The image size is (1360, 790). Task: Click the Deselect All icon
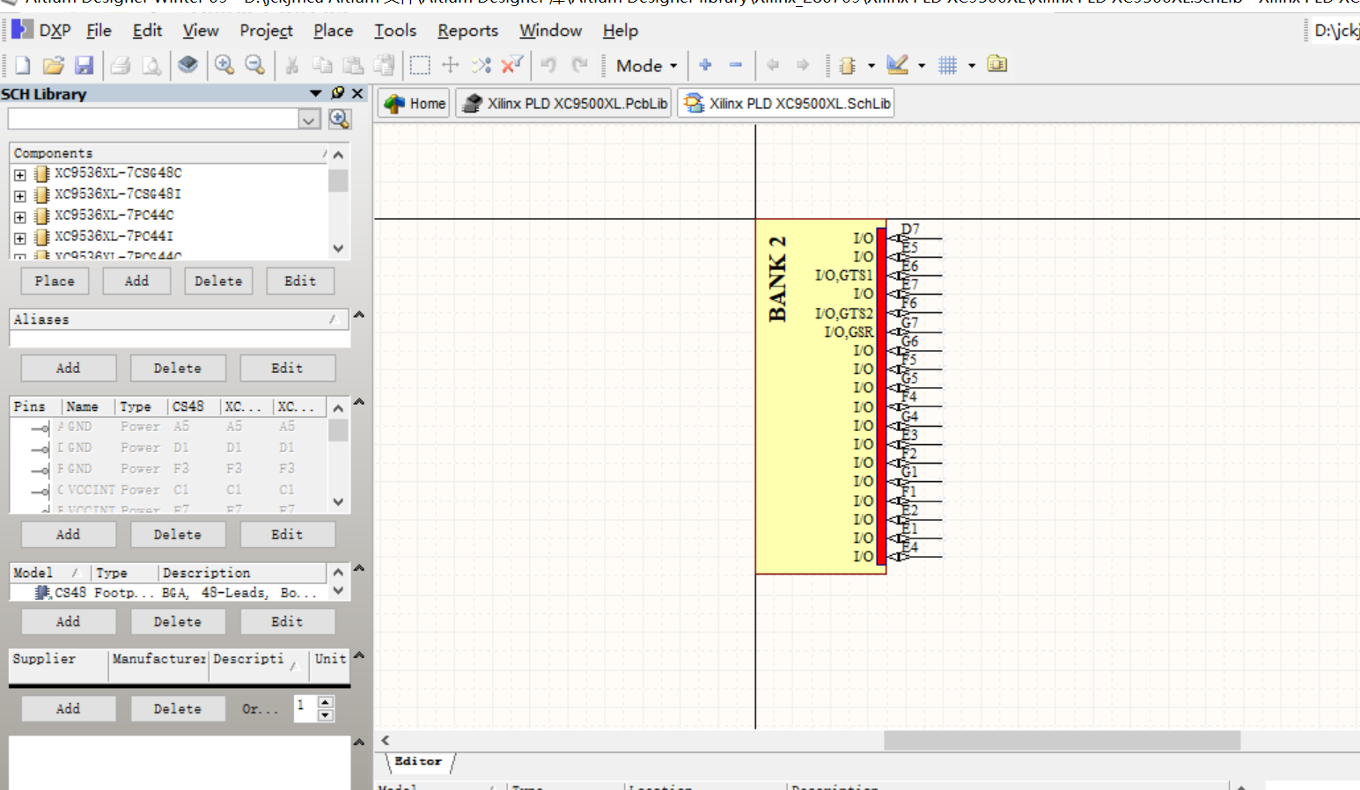click(x=482, y=65)
